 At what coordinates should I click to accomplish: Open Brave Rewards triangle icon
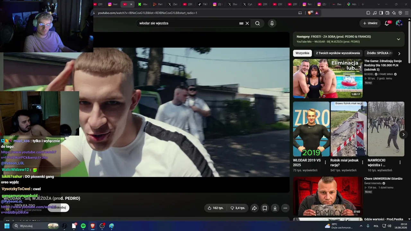coord(317,13)
